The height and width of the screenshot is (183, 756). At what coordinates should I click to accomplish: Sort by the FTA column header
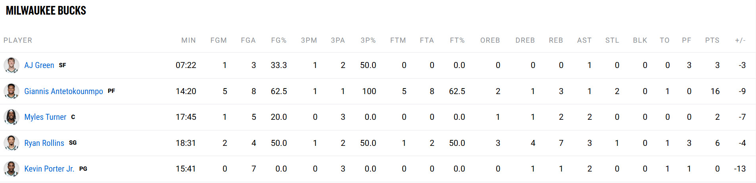click(x=427, y=40)
